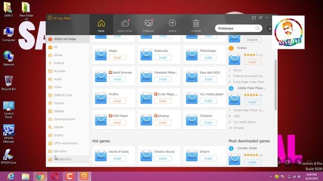Click the VLC media player app icon
This screenshot has width=323, height=181.
tap(192, 98)
